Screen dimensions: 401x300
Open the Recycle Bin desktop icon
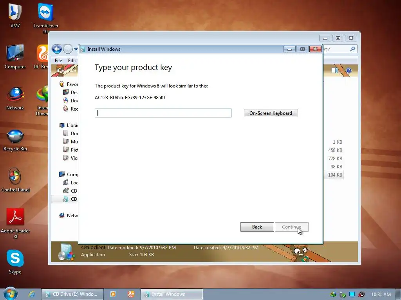click(15, 140)
